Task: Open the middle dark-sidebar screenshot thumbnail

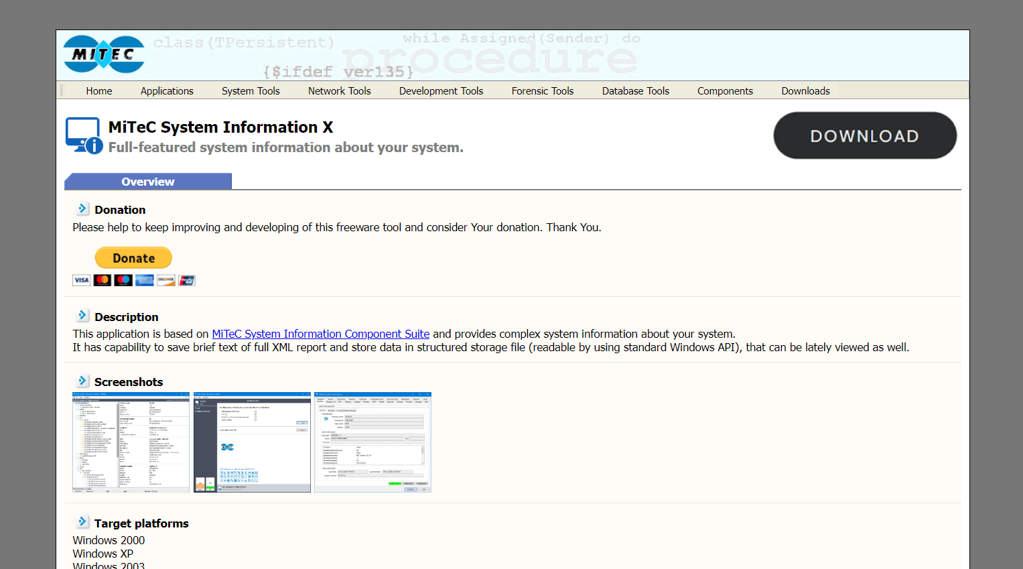Action: coord(252,442)
